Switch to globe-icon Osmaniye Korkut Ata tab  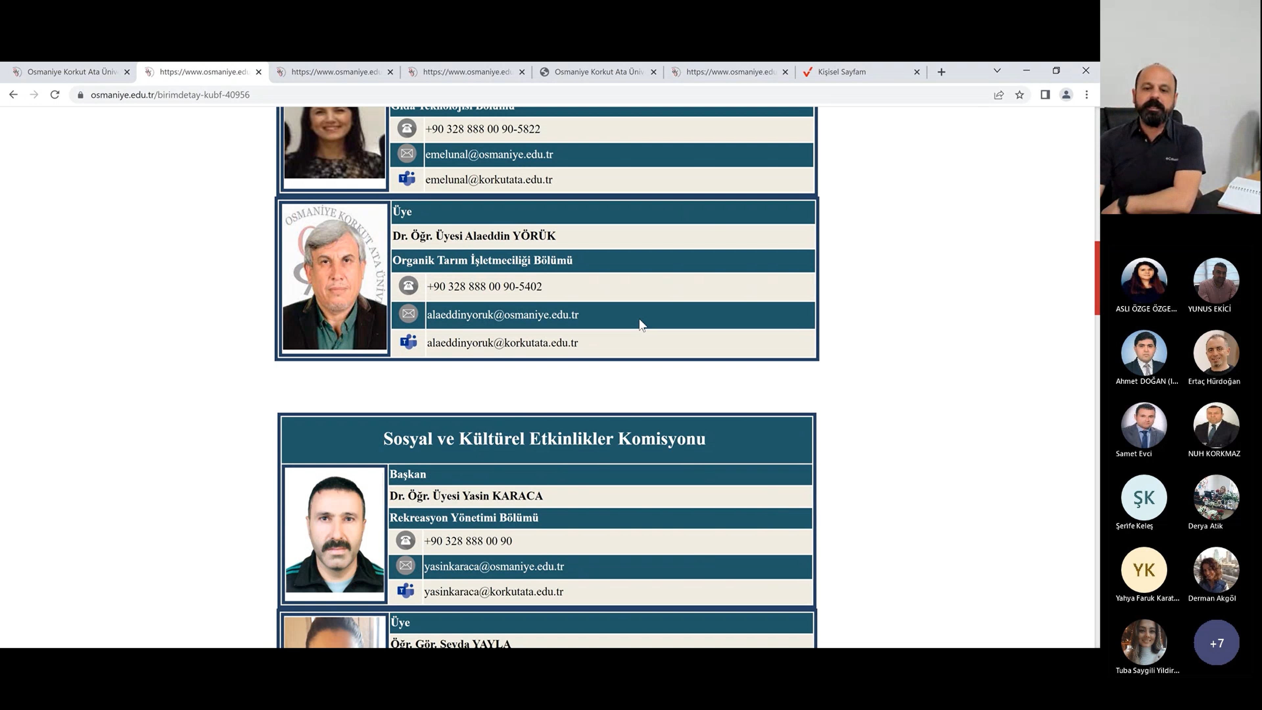598,72
